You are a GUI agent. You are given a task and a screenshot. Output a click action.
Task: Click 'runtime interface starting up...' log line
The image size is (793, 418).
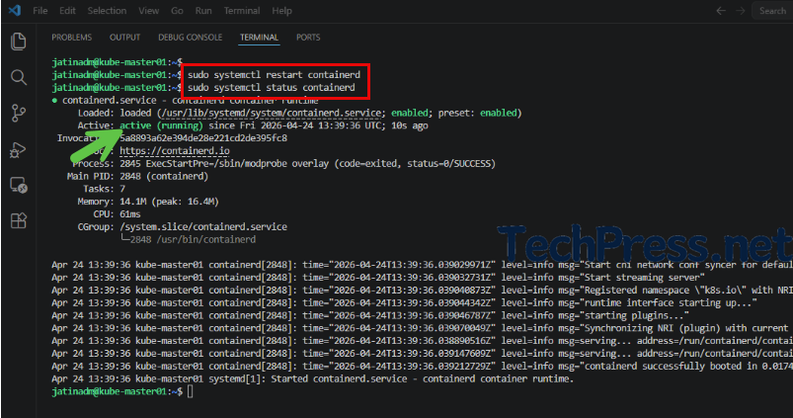coord(404,302)
